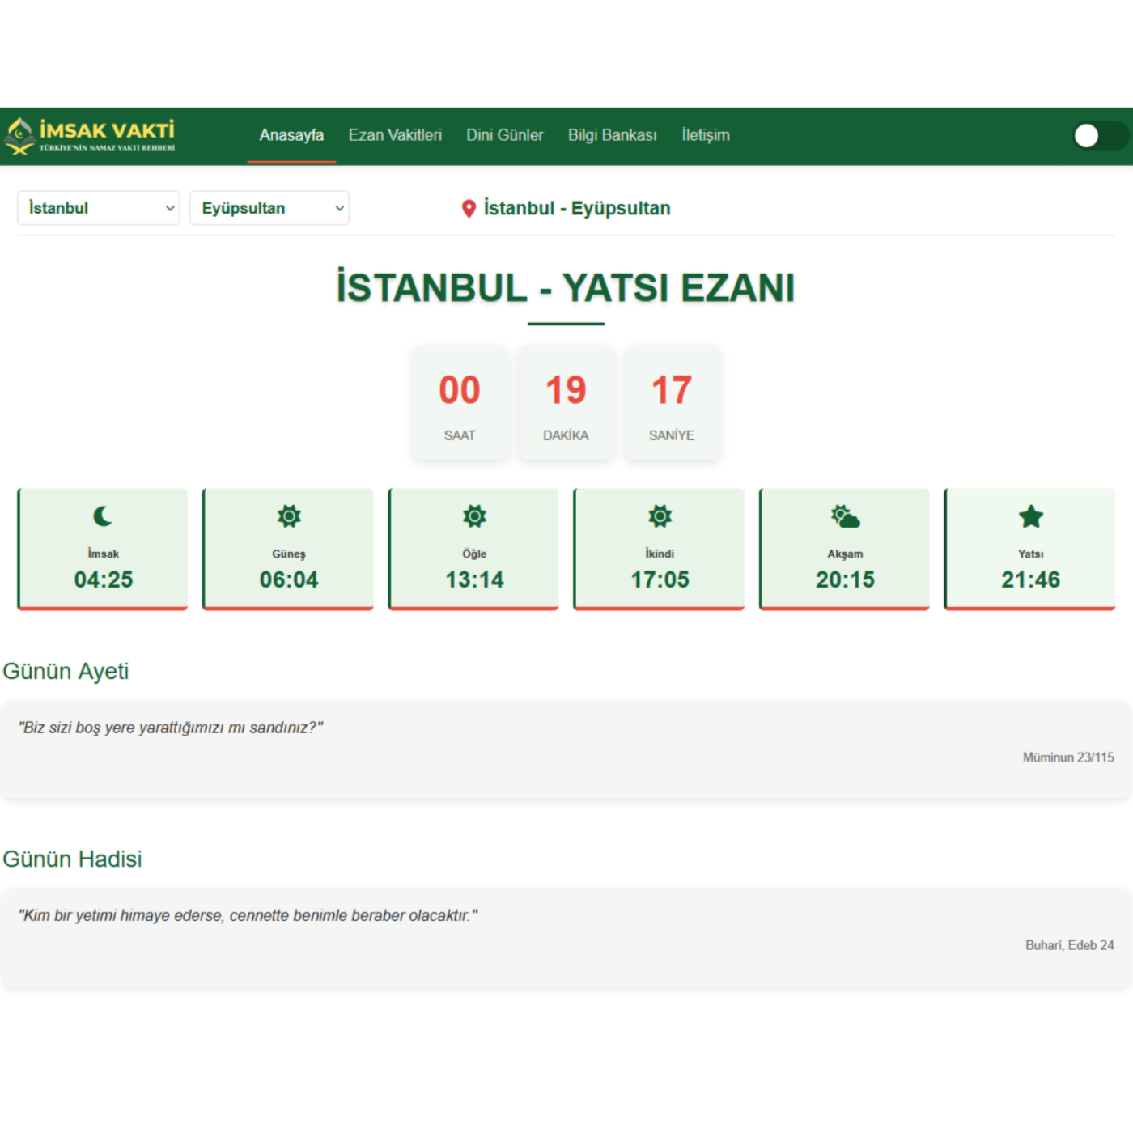Select the Güneş sunrise icon
This screenshot has height=1133, width=1133.
point(287,516)
